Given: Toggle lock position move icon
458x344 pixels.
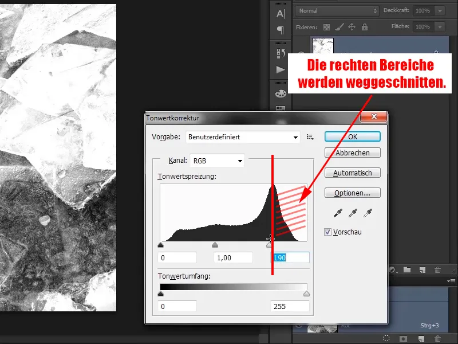Looking at the screenshot, I should [352, 27].
